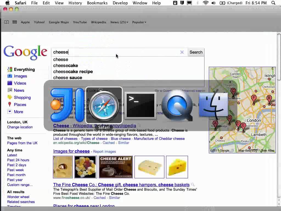Screen dimensions: 281x211
Task: Switch to Terminal in app switcher
Action: coord(140,106)
